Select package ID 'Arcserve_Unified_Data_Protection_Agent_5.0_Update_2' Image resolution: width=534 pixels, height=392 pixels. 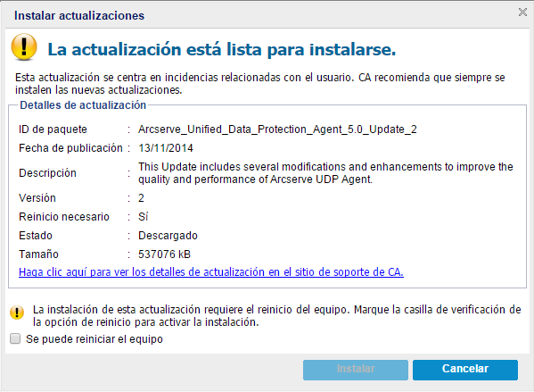(x=277, y=129)
